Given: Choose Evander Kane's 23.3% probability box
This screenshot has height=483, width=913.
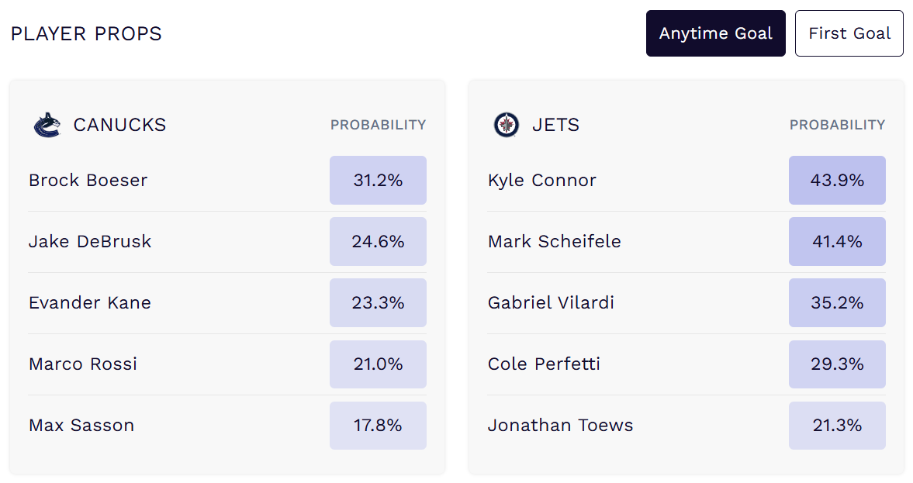Looking at the screenshot, I should [378, 303].
